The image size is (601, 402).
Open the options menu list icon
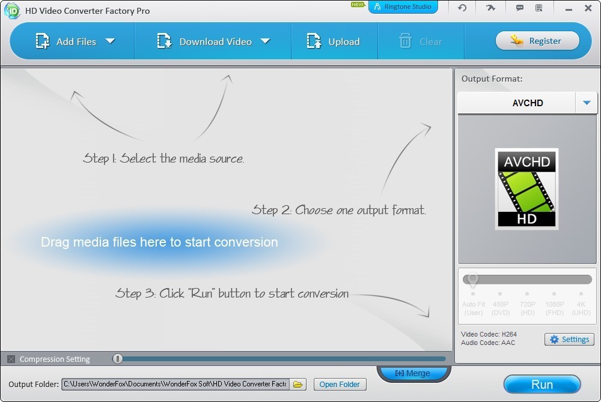[539, 8]
